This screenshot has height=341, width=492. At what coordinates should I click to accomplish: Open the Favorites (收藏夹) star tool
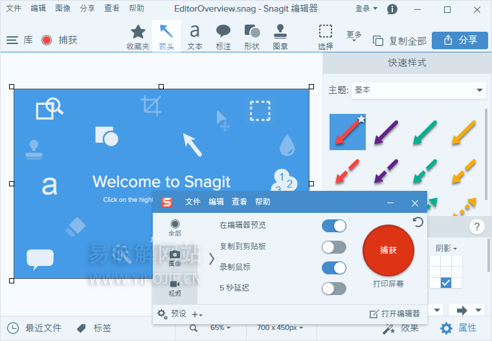point(138,36)
